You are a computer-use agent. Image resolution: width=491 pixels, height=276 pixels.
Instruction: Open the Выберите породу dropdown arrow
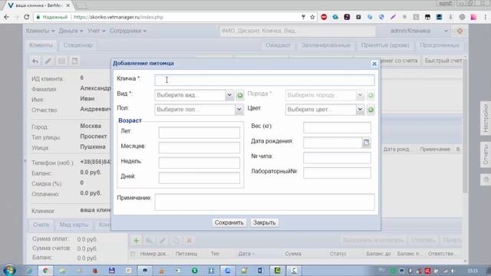[360, 95]
